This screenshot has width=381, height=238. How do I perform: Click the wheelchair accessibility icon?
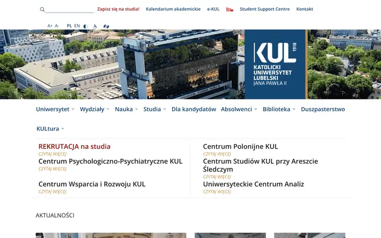click(x=95, y=26)
